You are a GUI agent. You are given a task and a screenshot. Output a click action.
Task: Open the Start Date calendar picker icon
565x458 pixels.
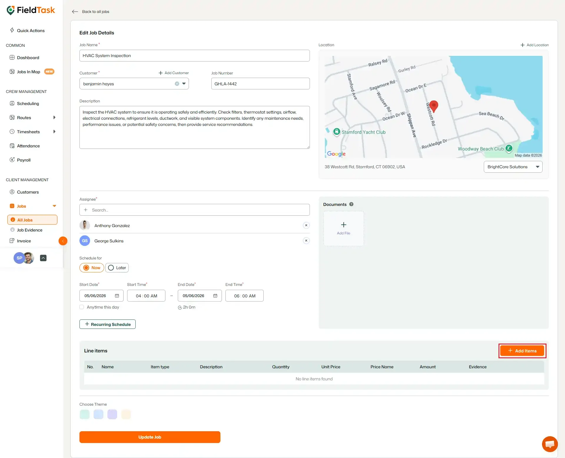click(117, 296)
